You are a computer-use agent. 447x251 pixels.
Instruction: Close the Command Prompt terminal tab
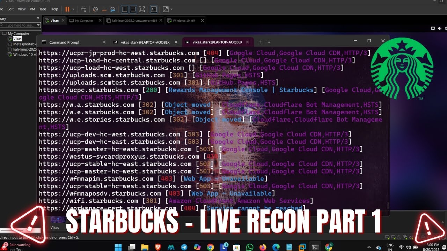click(x=104, y=42)
